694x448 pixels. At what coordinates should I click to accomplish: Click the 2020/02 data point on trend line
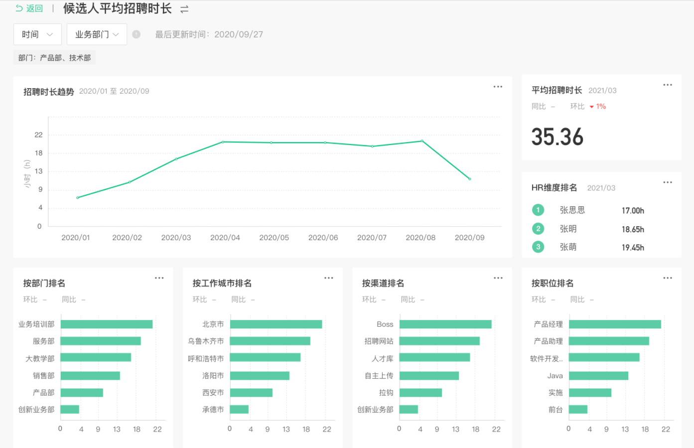(130, 182)
